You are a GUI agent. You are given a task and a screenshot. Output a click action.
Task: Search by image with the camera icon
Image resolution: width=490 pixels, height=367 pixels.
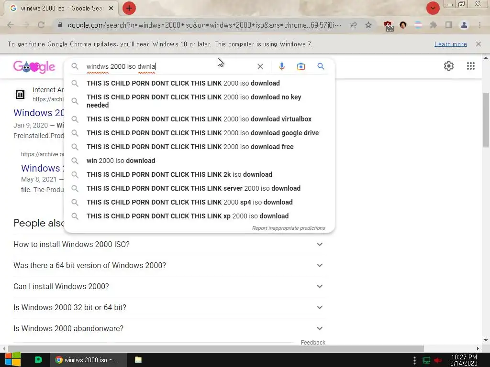[301, 66]
